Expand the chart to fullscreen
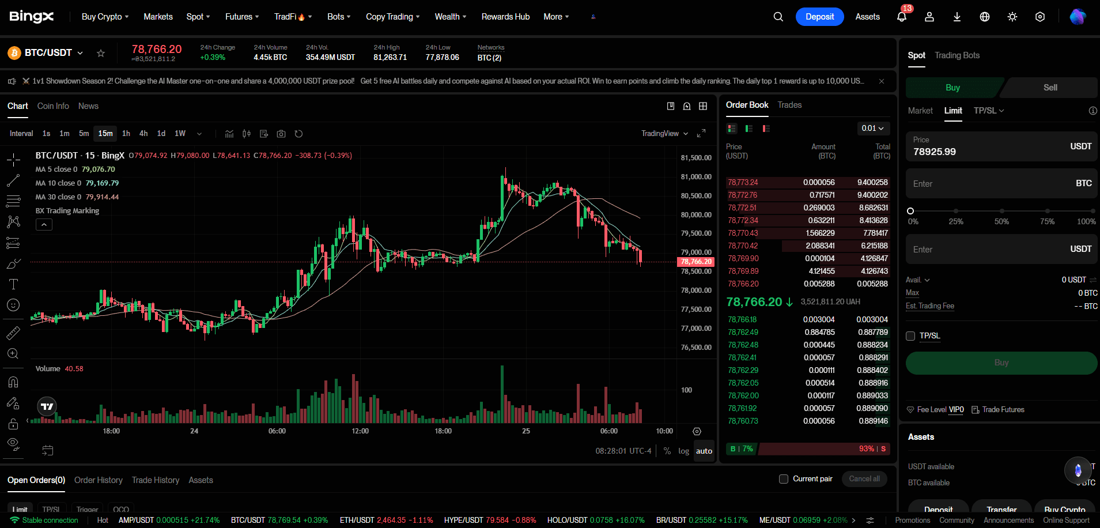Image resolution: width=1100 pixels, height=528 pixels. point(701,134)
